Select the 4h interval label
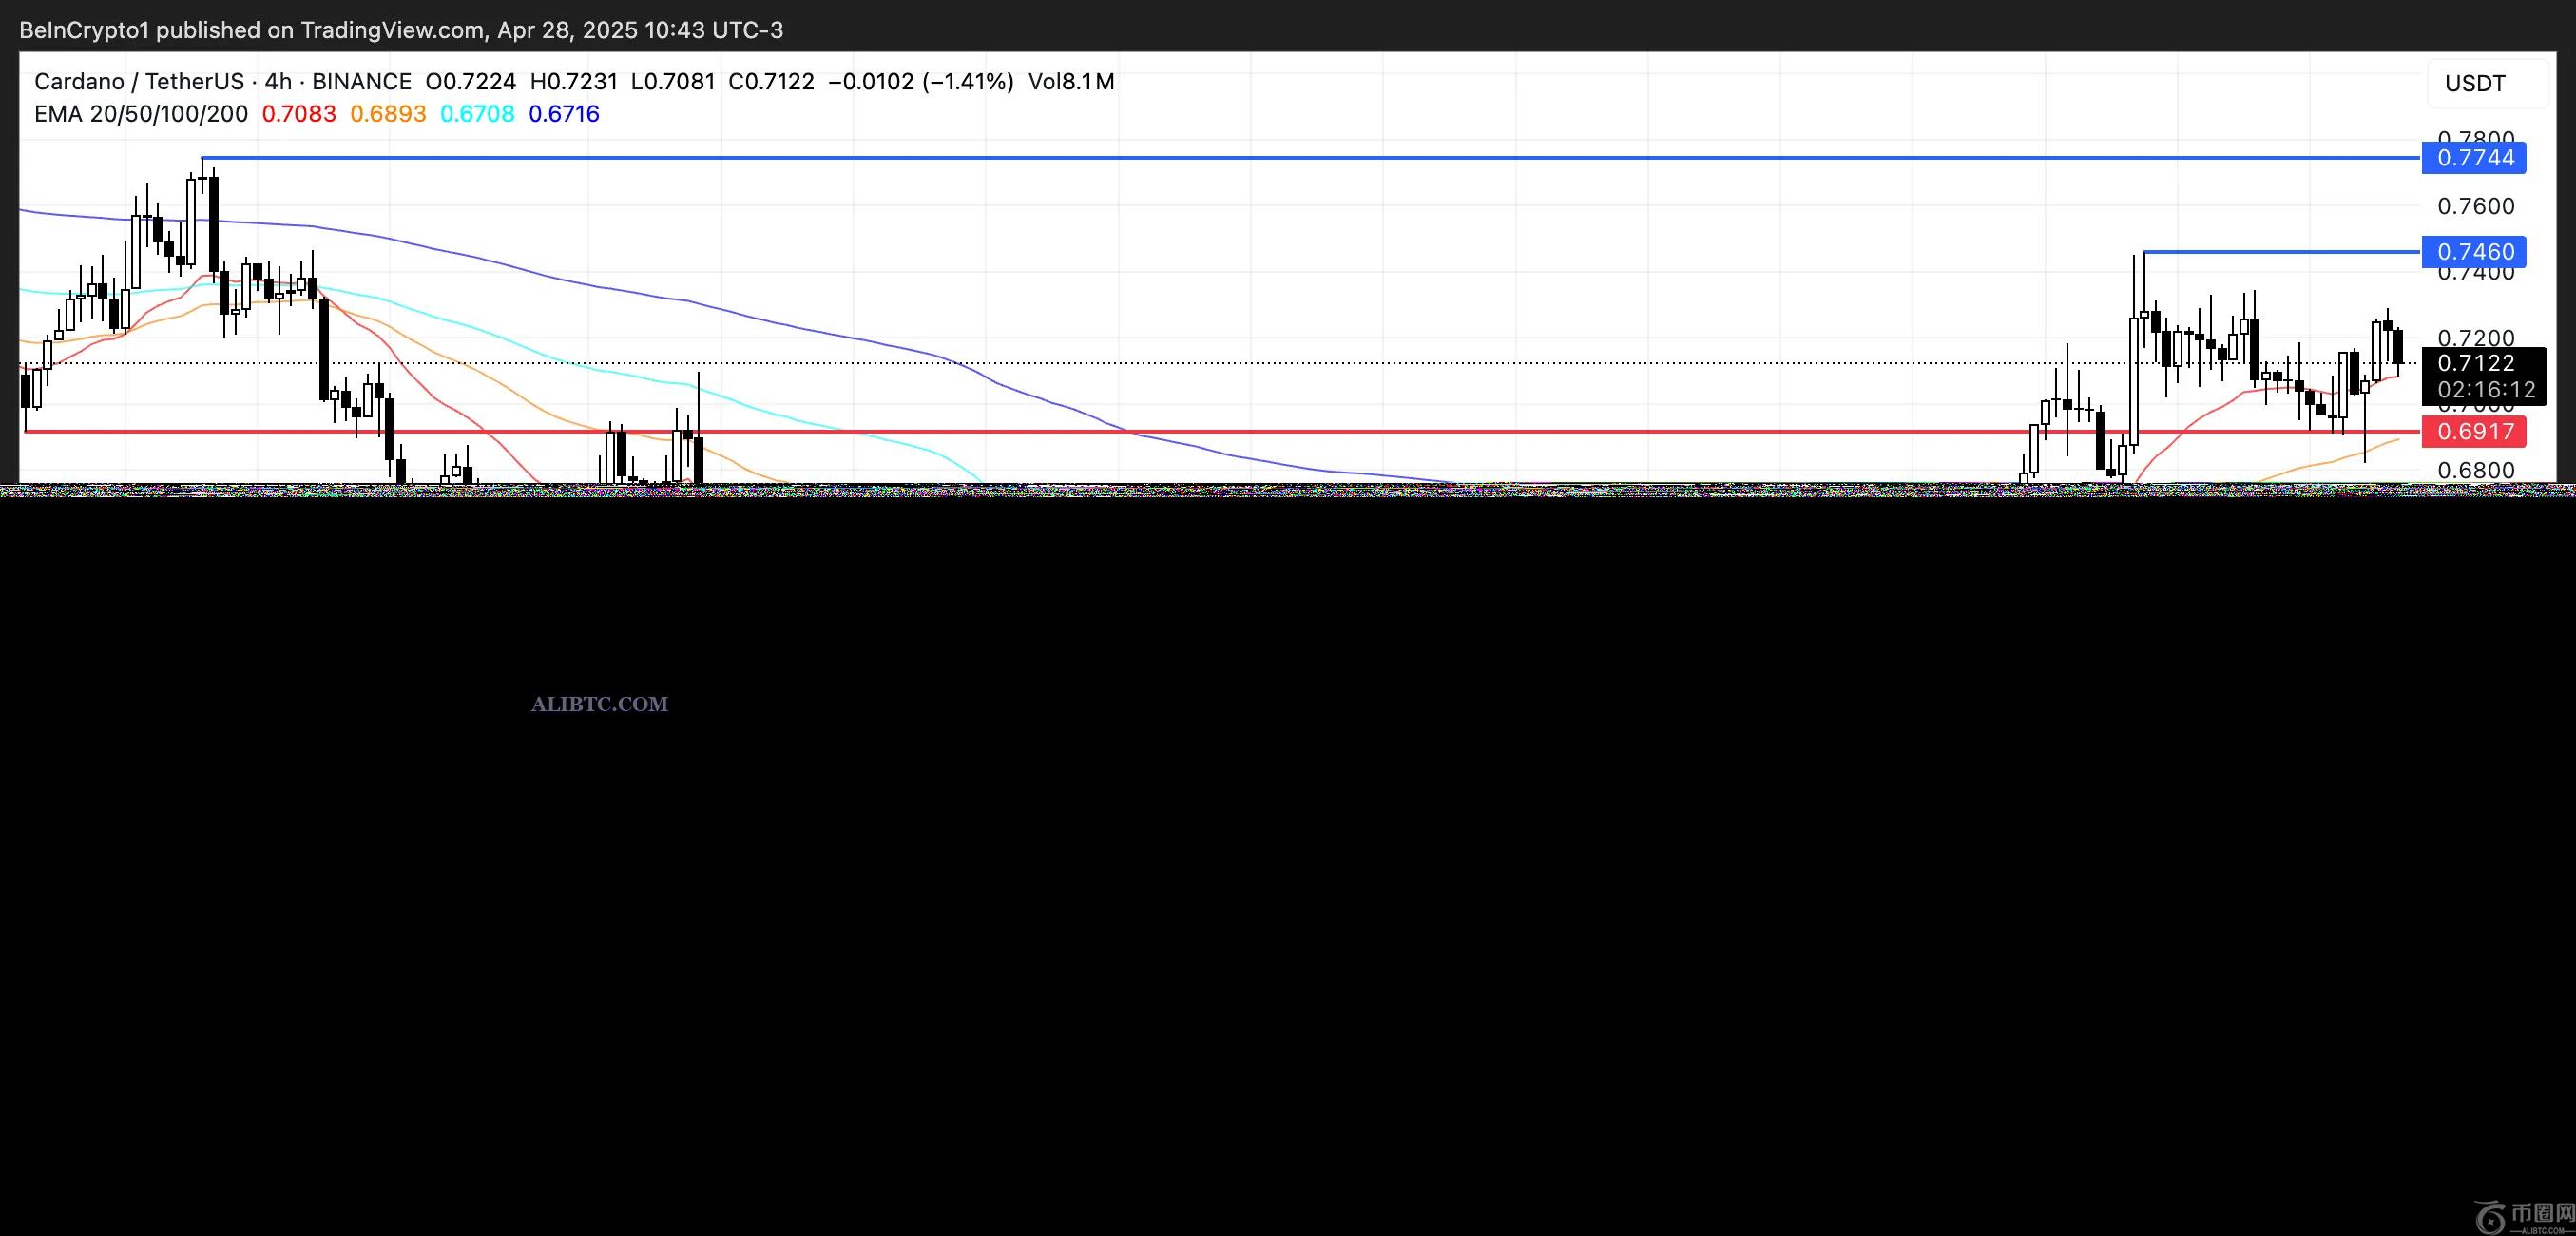 (278, 82)
